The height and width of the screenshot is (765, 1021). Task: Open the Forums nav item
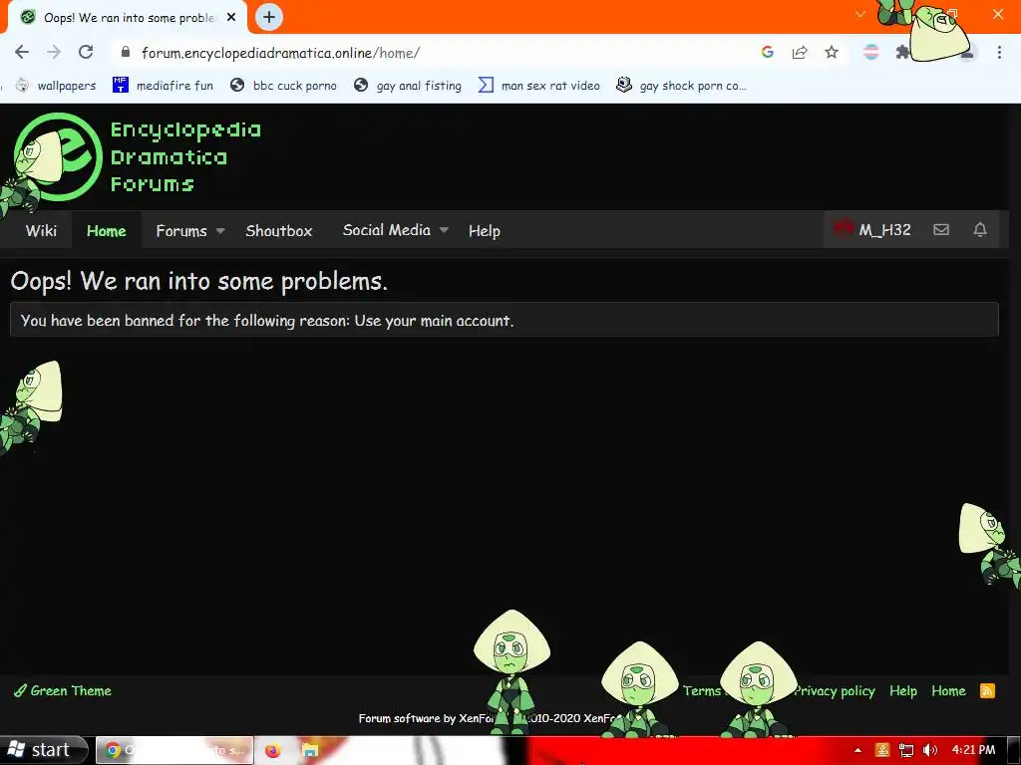click(x=181, y=230)
